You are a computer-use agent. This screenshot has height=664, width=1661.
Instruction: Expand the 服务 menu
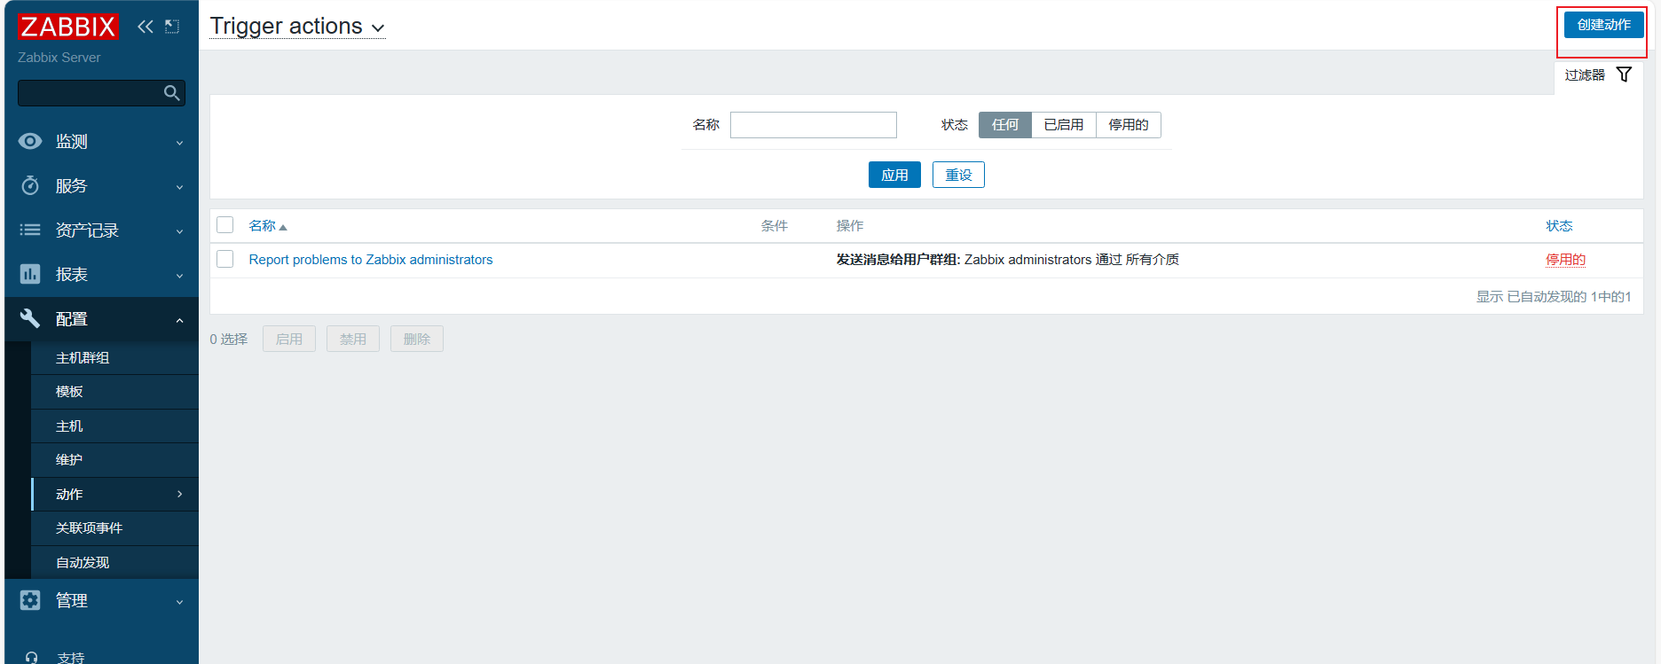click(x=102, y=186)
